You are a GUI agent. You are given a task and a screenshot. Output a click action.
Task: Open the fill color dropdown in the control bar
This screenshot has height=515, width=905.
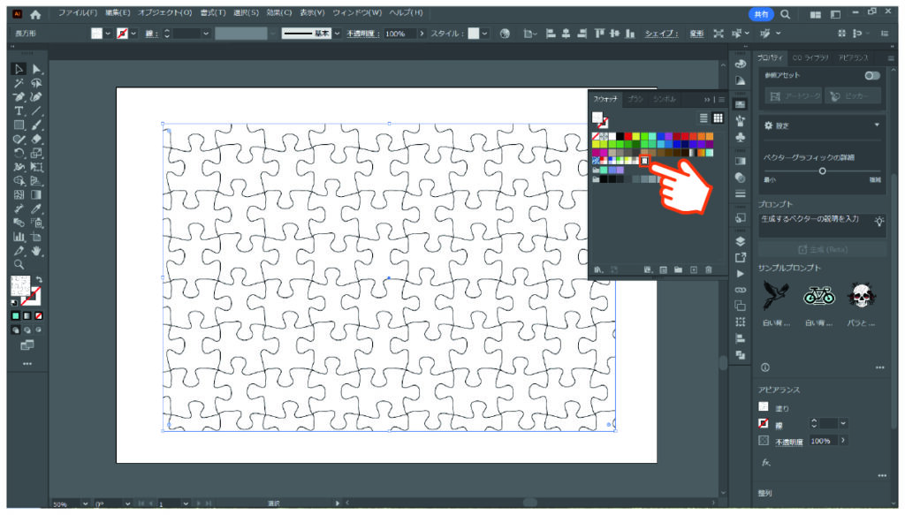coord(108,34)
